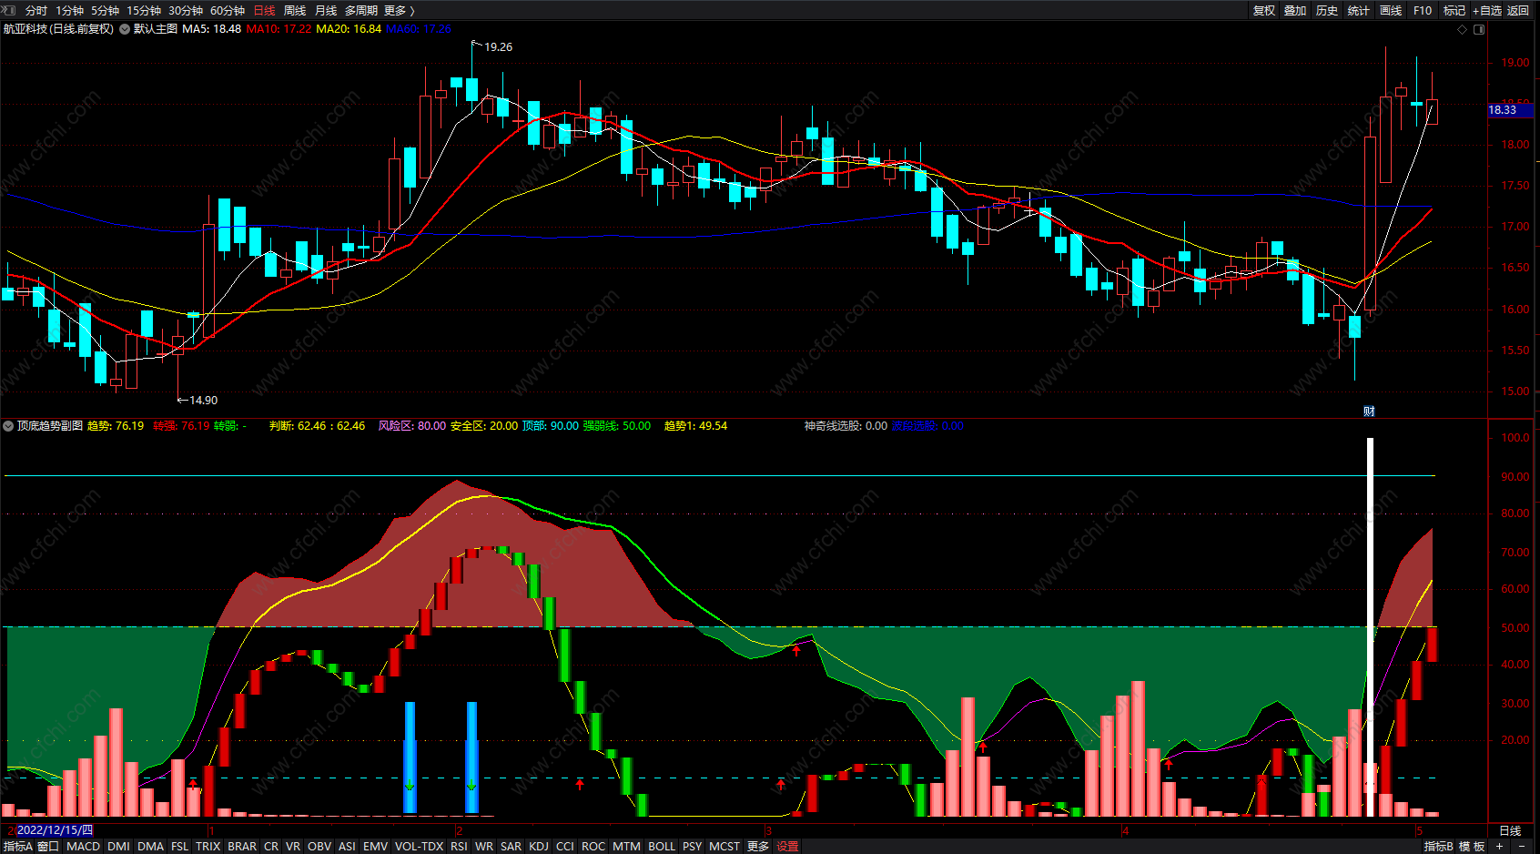Viewport: 1540px width, 854px height.
Task: Switch sub-chart to BOLL indicator
Action: 662,847
